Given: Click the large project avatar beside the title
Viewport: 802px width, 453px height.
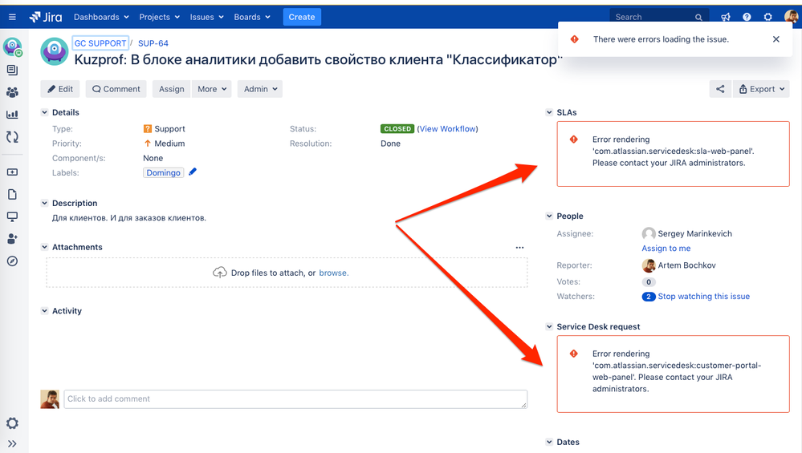Looking at the screenshot, I should 55,51.
